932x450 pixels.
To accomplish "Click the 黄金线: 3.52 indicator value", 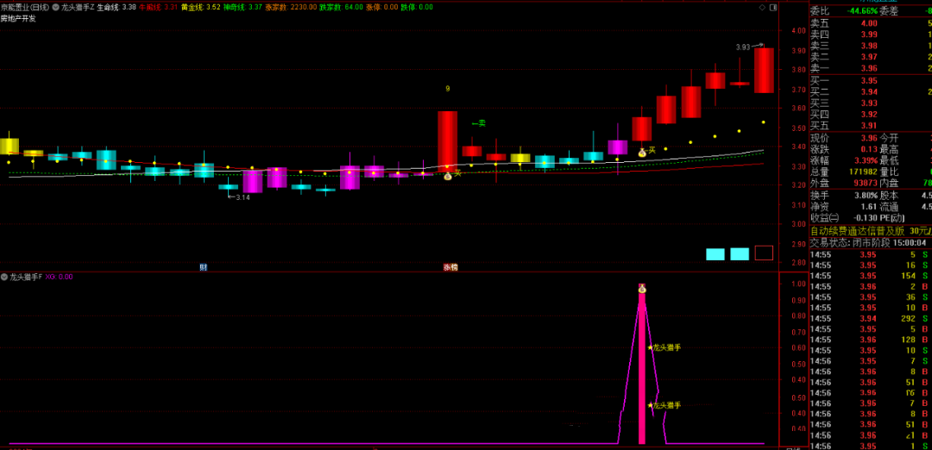I will click(x=201, y=7).
